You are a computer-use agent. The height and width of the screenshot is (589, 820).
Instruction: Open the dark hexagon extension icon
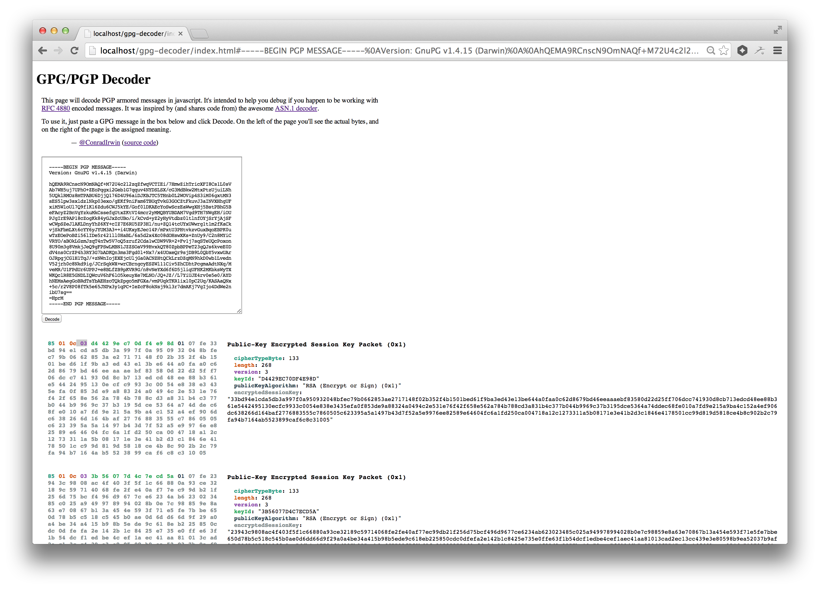click(742, 51)
